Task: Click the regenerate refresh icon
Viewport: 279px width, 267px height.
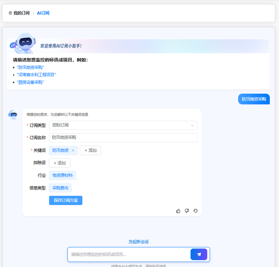Action: pos(195,211)
